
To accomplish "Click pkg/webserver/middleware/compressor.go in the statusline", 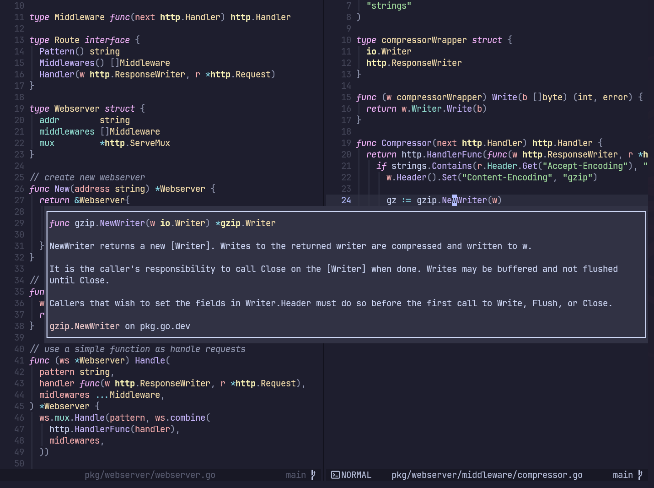I will point(487,475).
